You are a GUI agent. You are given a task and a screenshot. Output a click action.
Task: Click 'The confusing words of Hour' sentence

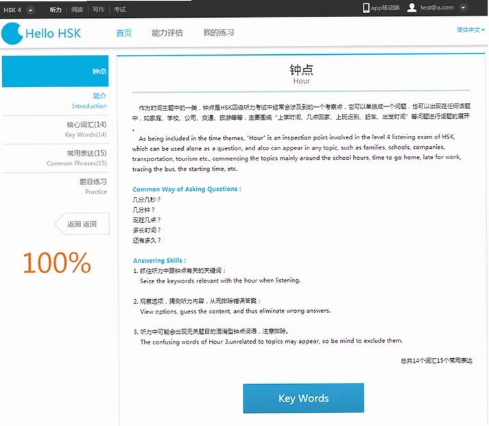pos(272,342)
